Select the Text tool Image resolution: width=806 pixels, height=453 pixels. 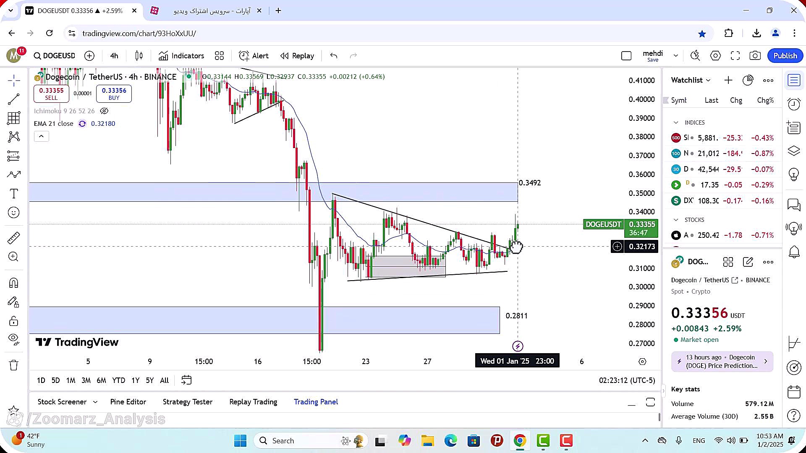coord(13,194)
